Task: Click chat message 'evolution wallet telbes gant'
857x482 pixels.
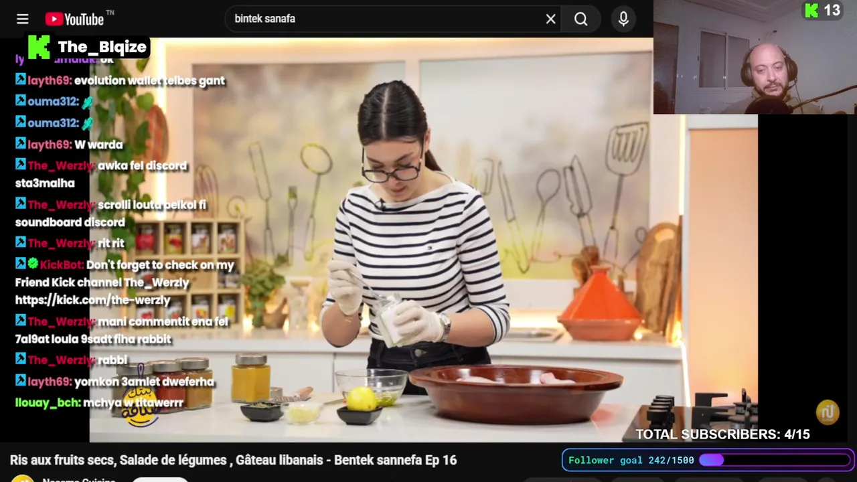Action: click(x=149, y=80)
